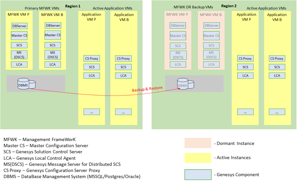Select CS Proxy in Region 1 Application VM P
Screen dimensions: 297x182
click(92, 59)
